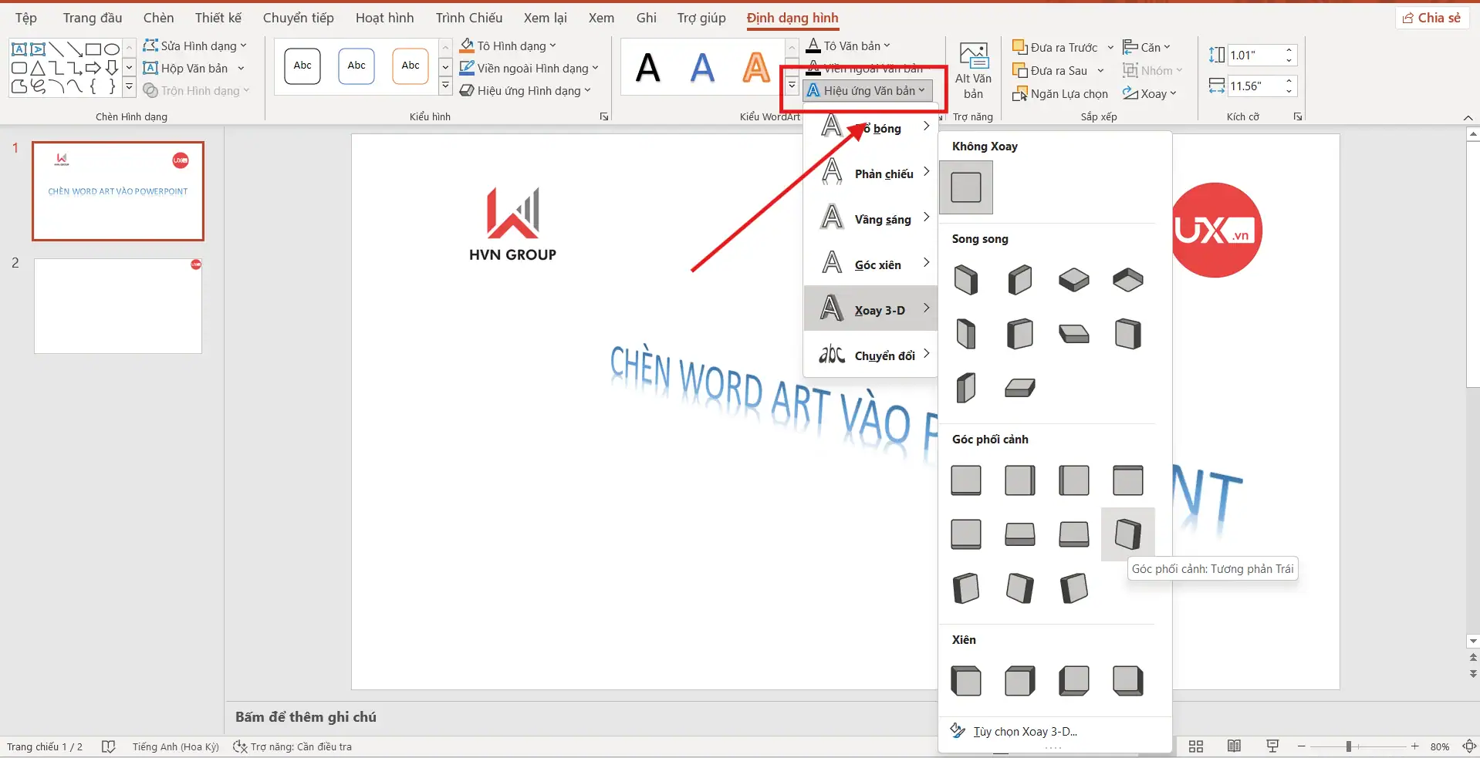Click the Chia sẻ button

1431,17
